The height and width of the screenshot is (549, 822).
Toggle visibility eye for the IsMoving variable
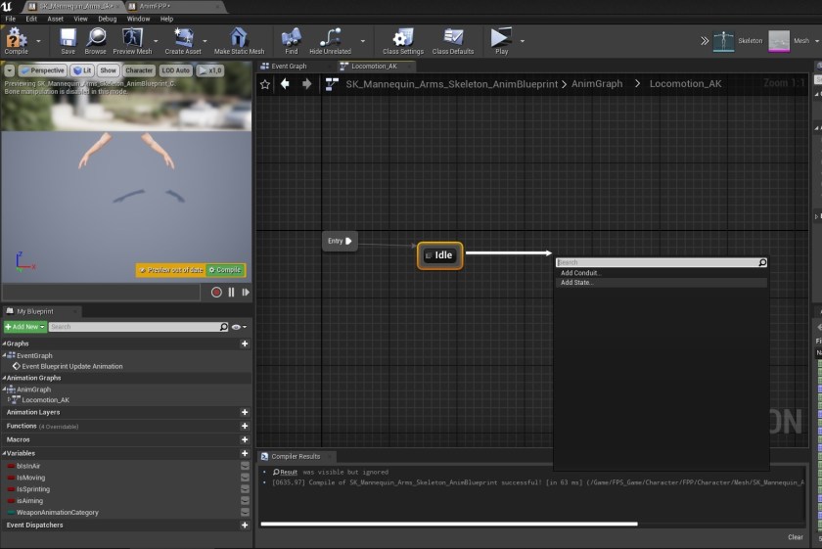pyautogui.click(x=245, y=478)
